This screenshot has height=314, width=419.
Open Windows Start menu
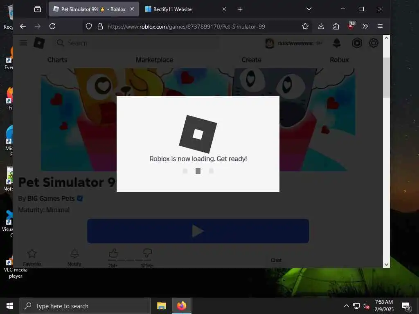click(x=10, y=306)
